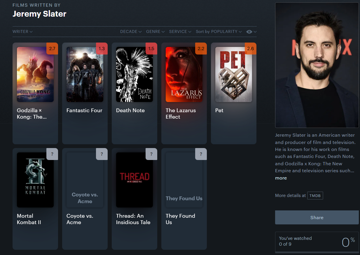Click the FILMS WRITTEN BY label
The width and height of the screenshot is (360, 255).
point(36,5)
